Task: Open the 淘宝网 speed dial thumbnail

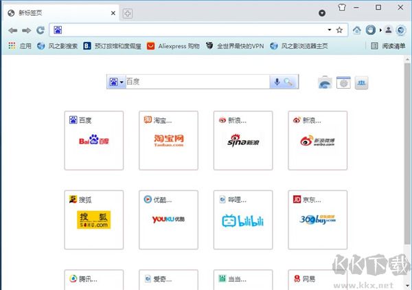Action: tap(168, 140)
